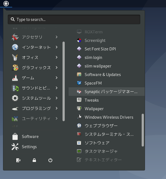Click the ソフトウェア store icon

79,143
